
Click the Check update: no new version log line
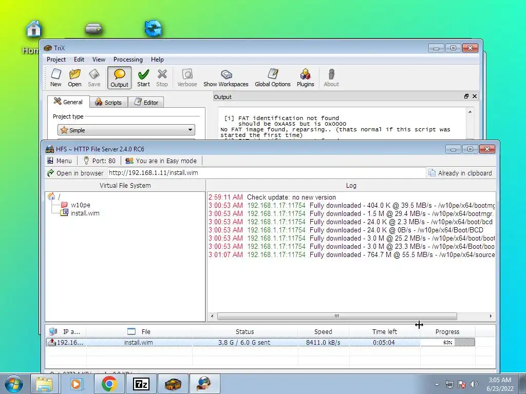(272, 198)
